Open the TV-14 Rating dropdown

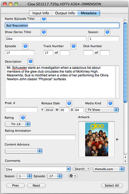[x=17, y=124]
